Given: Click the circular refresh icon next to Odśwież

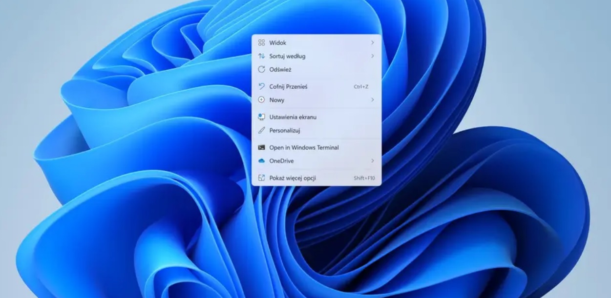Looking at the screenshot, I should point(261,70).
